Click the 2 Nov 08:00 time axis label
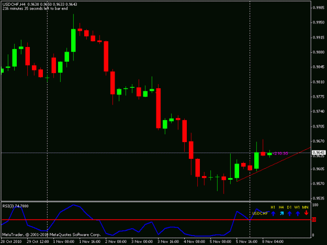 [116, 241]
